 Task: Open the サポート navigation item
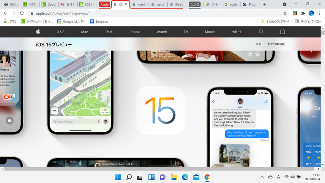tap(237, 32)
